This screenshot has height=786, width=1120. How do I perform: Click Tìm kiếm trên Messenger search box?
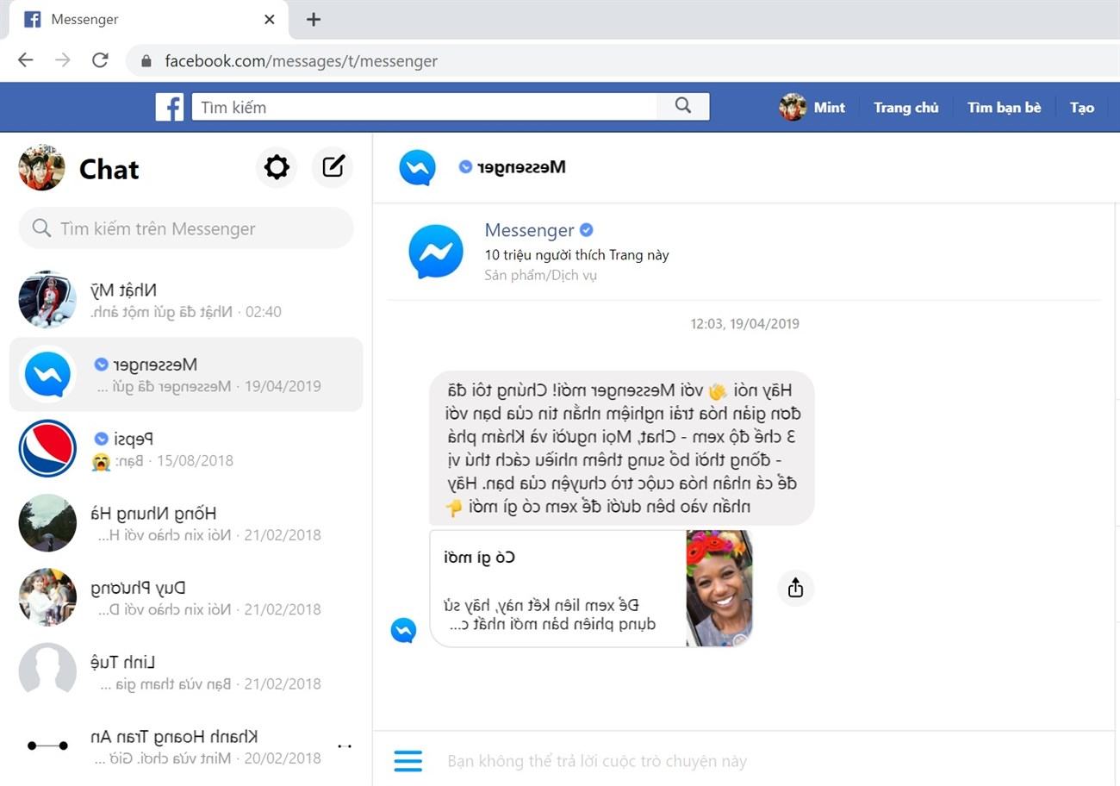click(x=186, y=228)
